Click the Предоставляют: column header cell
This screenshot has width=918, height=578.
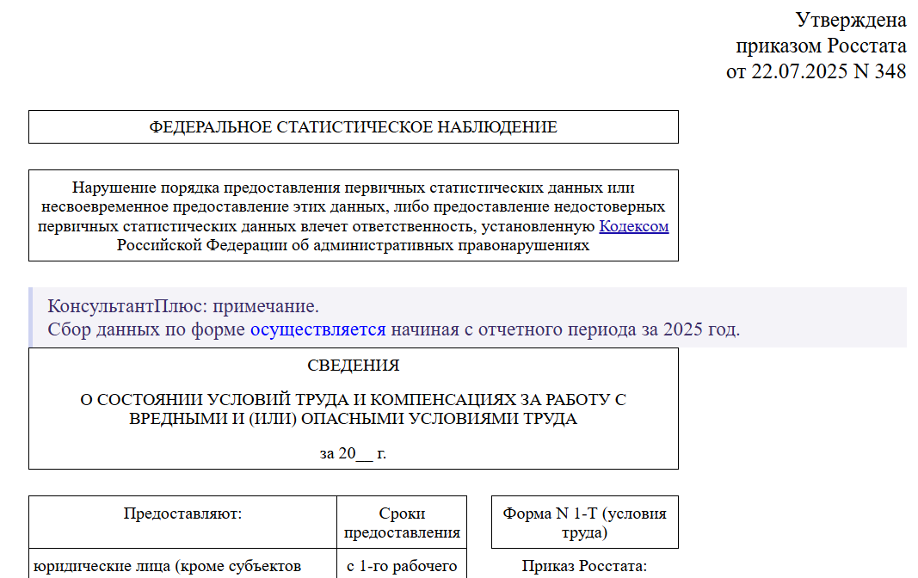[x=182, y=514]
